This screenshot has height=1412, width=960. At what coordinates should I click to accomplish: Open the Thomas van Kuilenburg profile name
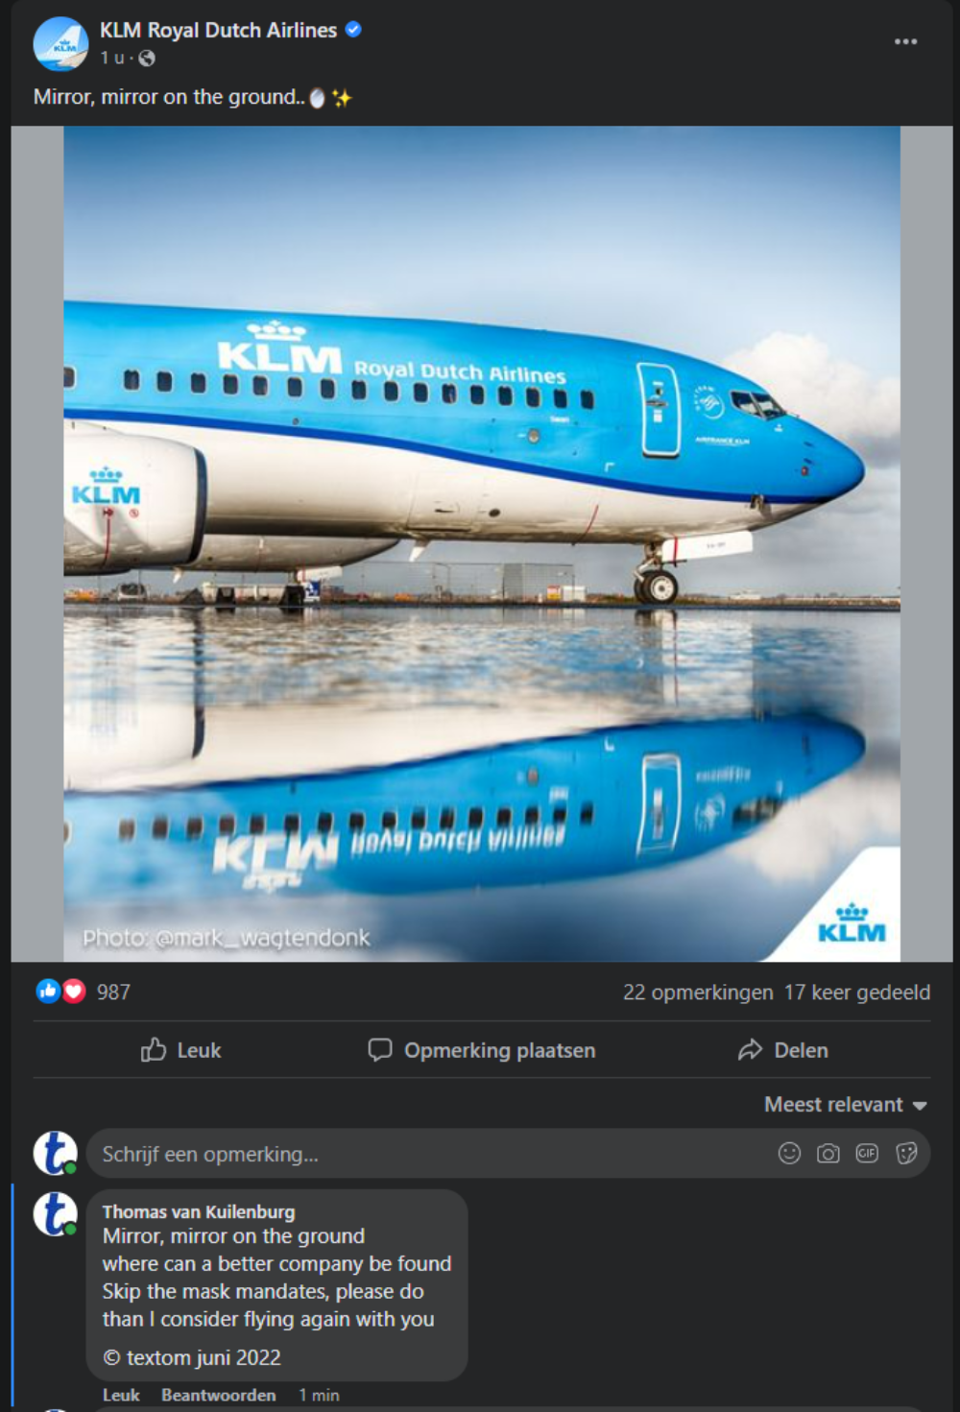[199, 1211]
